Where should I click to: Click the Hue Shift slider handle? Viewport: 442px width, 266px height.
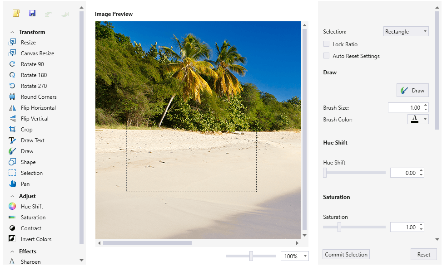(x=325, y=173)
